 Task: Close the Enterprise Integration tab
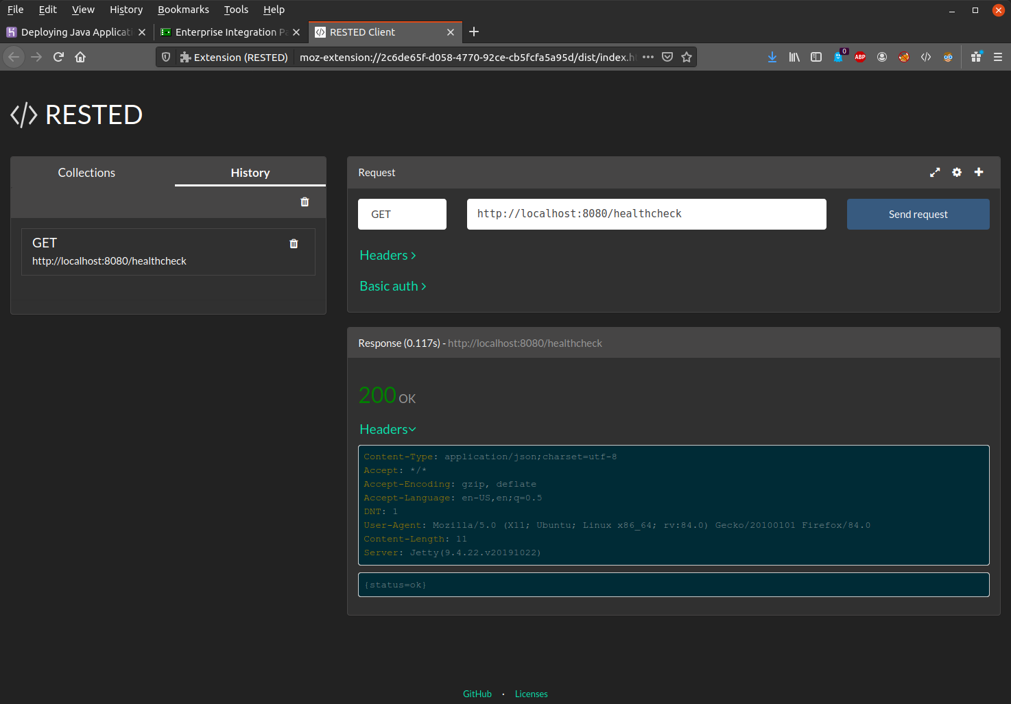[x=296, y=32]
